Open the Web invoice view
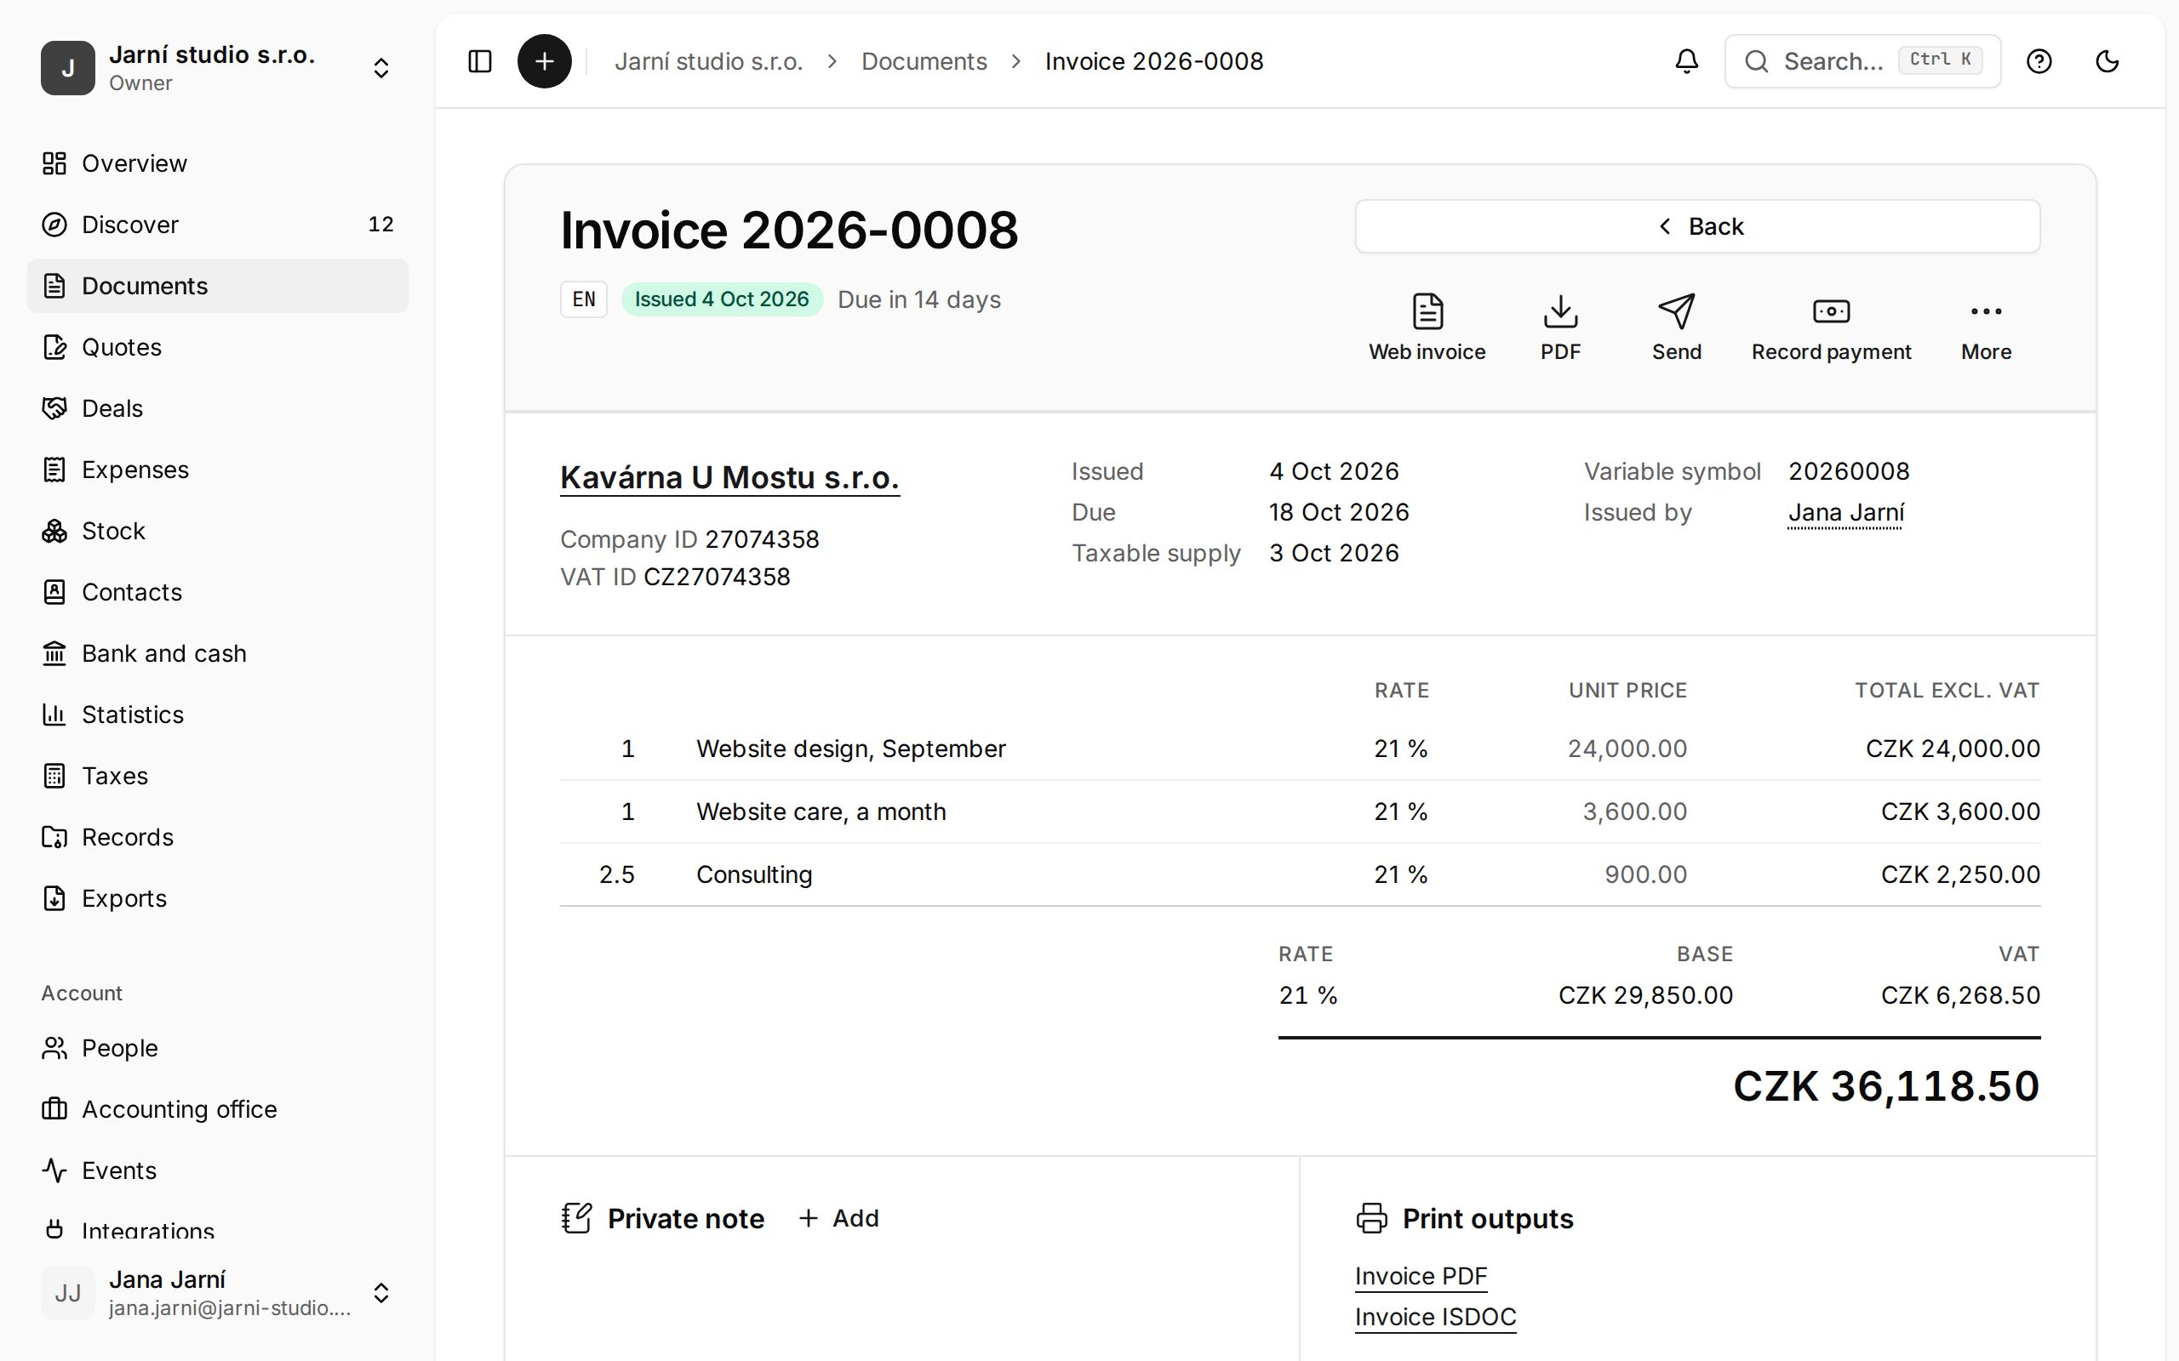Image resolution: width=2179 pixels, height=1361 pixels. tap(1427, 327)
